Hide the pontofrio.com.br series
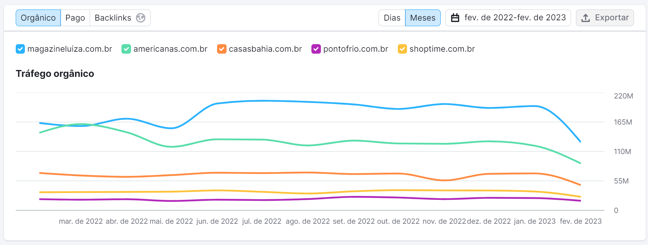 316,49
